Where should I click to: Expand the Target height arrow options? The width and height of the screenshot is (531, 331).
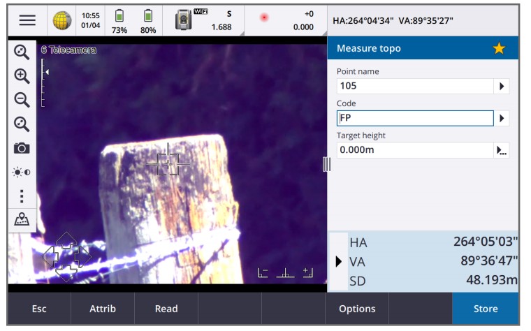point(501,150)
